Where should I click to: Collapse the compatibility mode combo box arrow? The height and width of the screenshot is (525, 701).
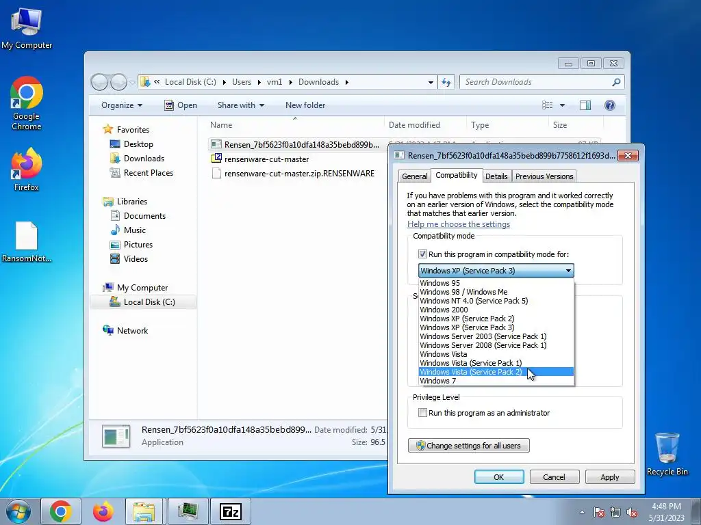(x=568, y=271)
